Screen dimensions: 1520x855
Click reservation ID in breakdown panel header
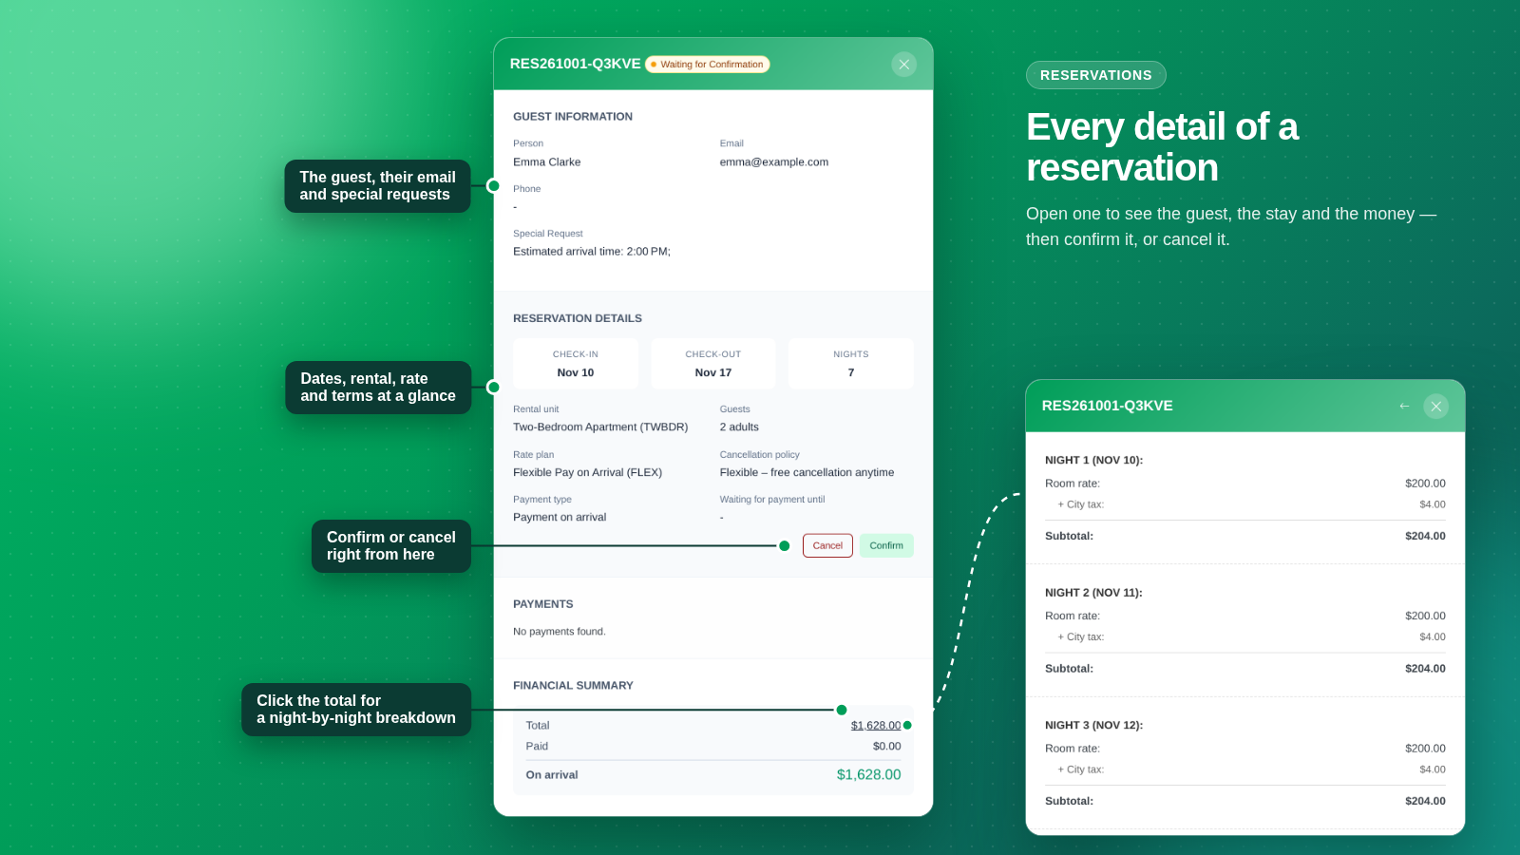(1107, 406)
